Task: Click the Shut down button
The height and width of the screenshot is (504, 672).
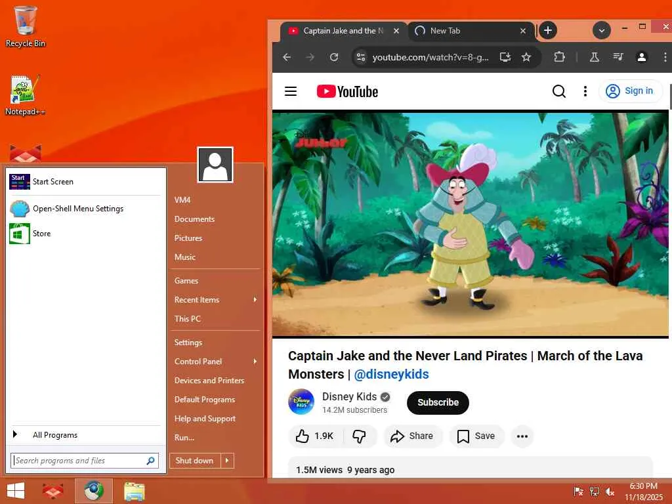Action: click(x=195, y=461)
